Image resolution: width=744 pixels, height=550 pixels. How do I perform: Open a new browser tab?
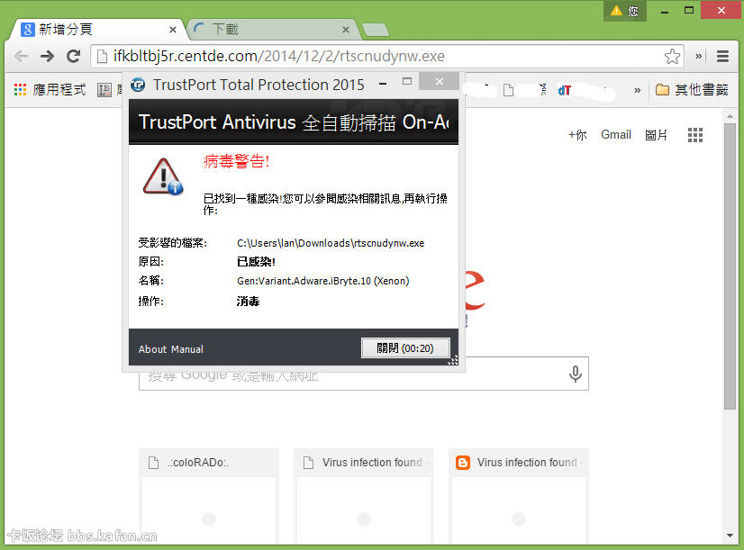(376, 31)
